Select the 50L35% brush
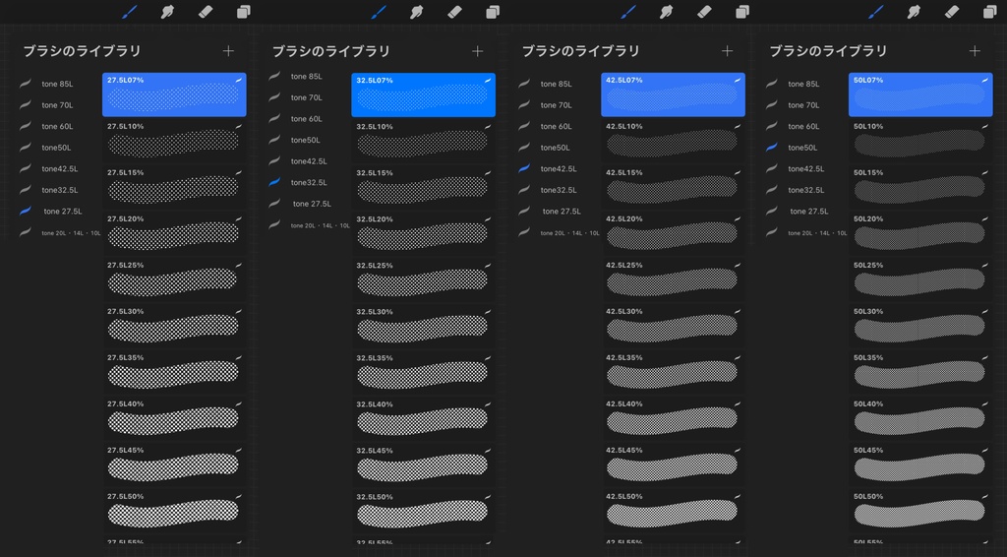The height and width of the screenshot is (557, 1007). click(x=920, y=372)
